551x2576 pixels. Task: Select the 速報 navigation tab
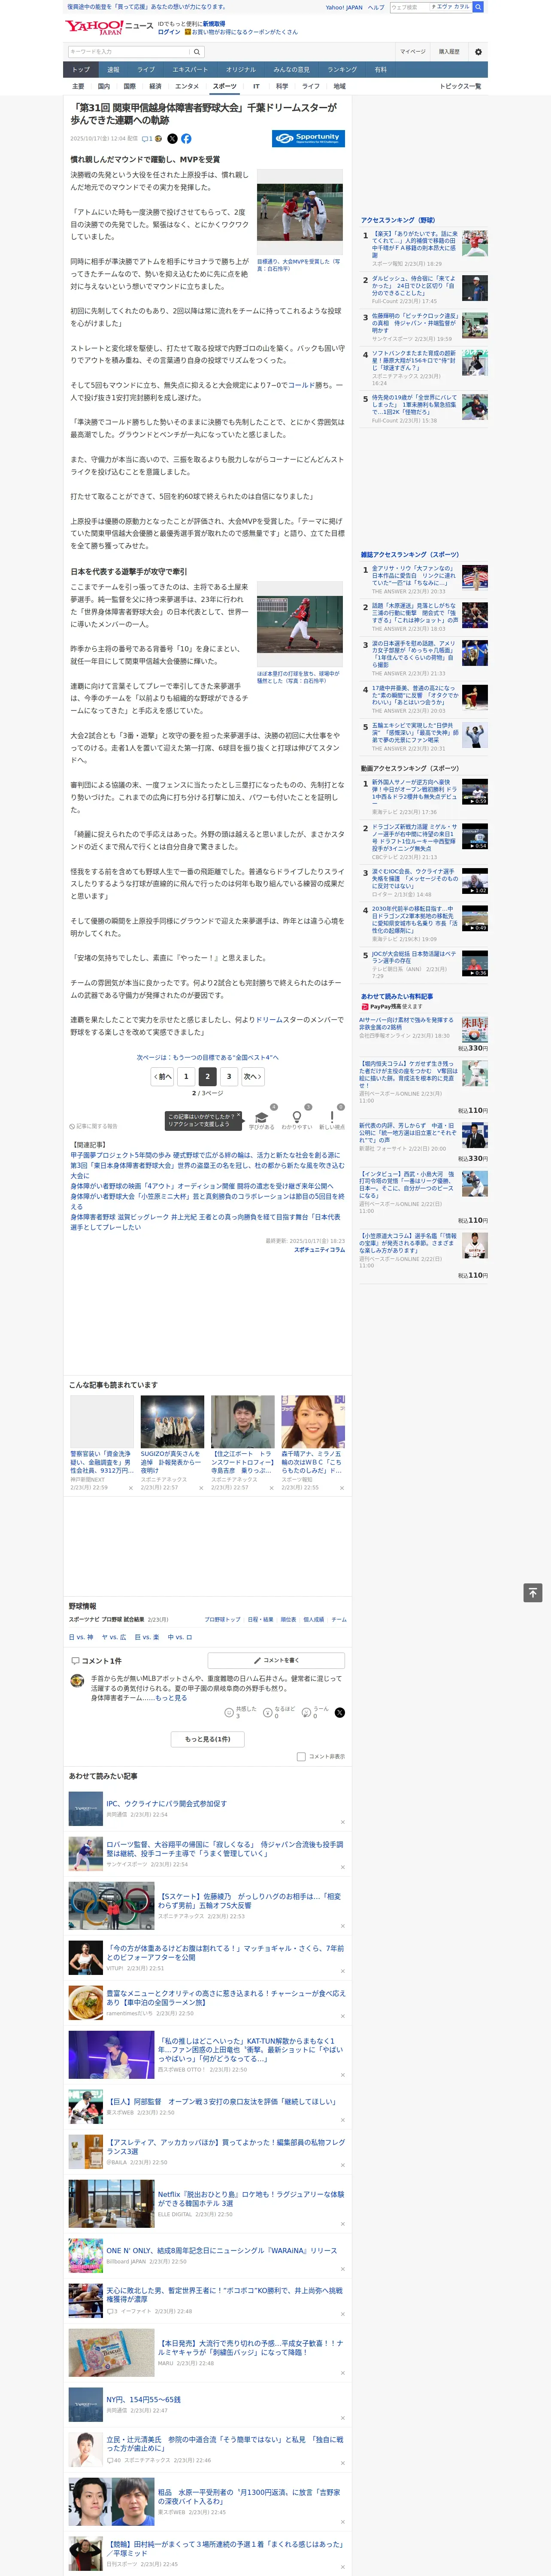pyautogui.click(x=113, y=70)
